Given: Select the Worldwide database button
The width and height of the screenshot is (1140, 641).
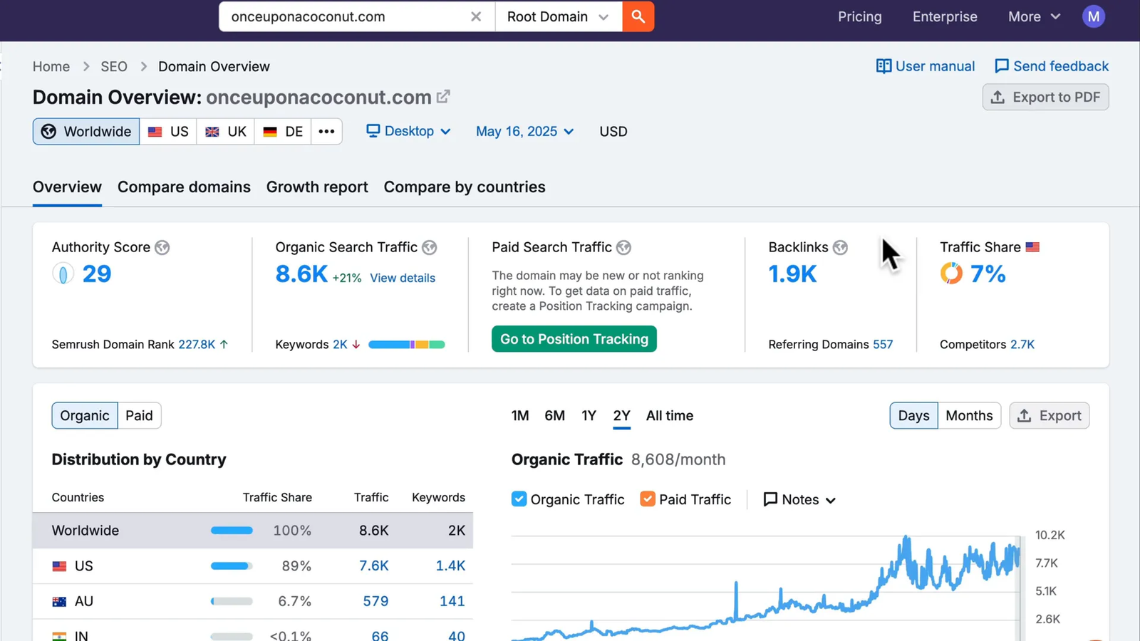Looking at the screenshot, I should point(86,131).
